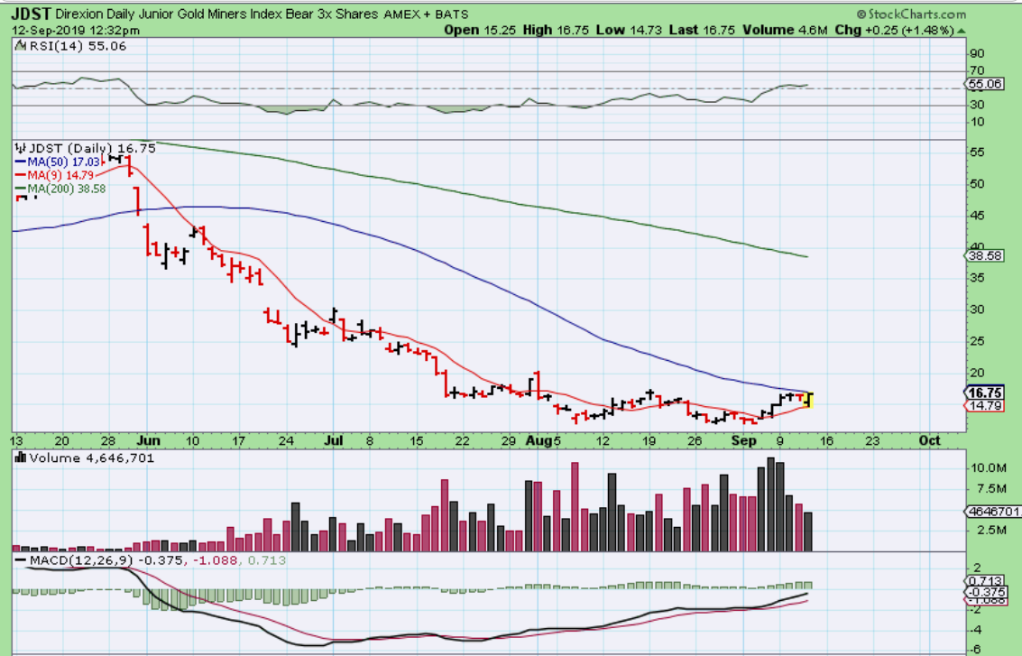Click the AMEX + BATS exchange label
The height and width of the screenshot is (656, 1022).
[426, 14]
